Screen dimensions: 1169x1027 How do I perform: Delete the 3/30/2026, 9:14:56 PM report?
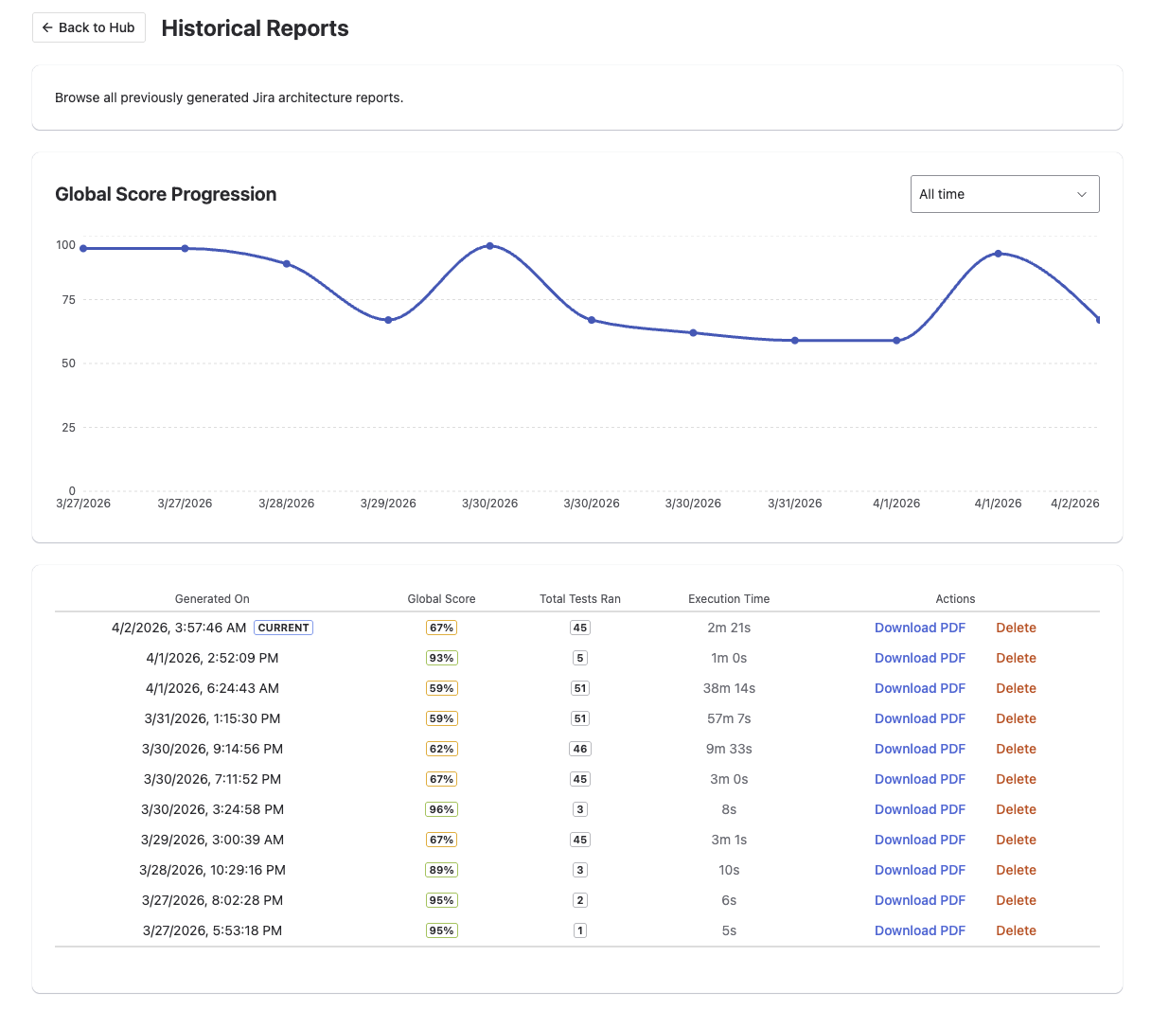(1016, 749)
